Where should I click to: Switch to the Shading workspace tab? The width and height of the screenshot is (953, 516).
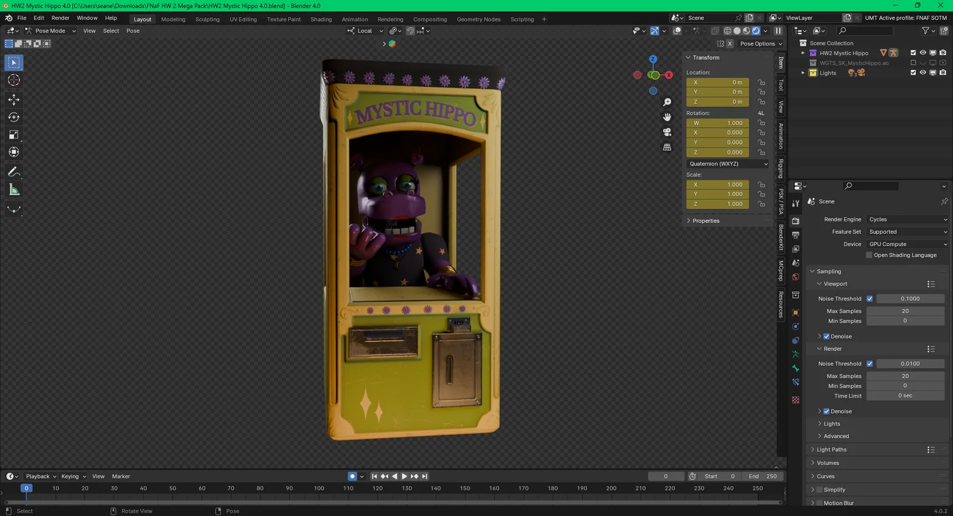tap(321, 19)
